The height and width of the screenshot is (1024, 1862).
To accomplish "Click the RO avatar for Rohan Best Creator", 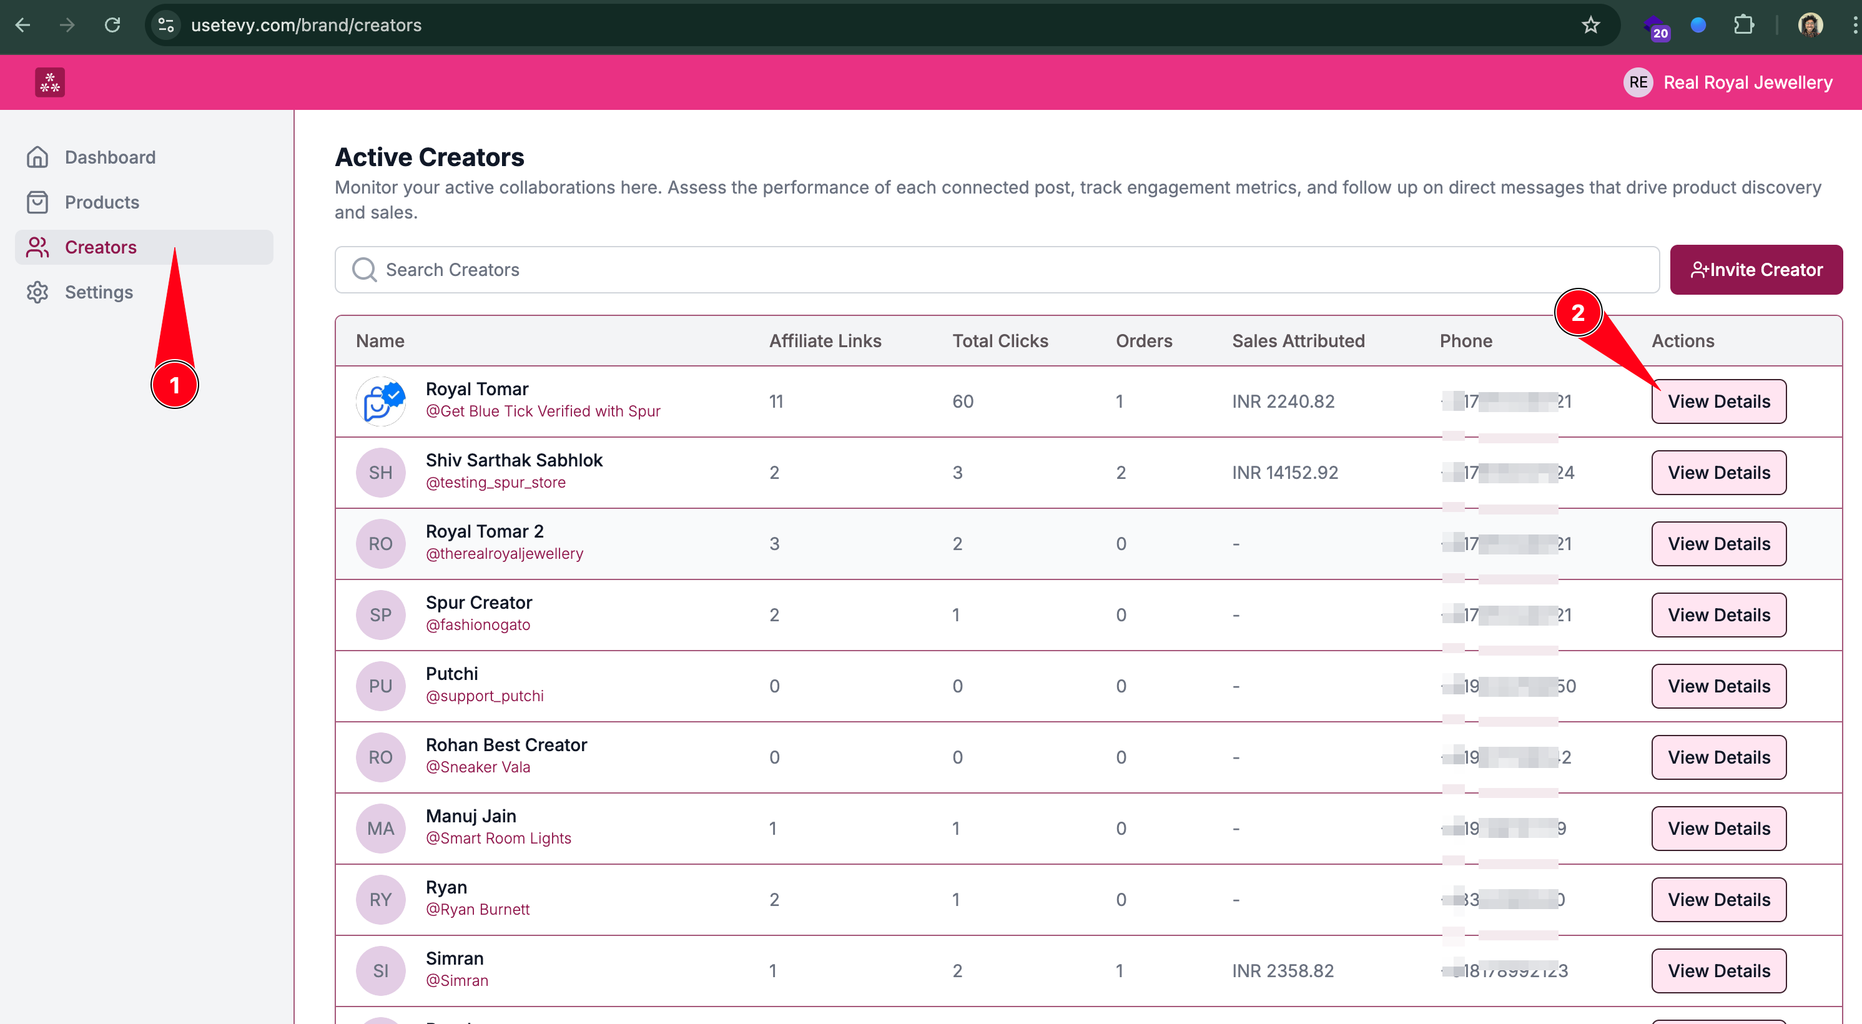I will click(381, 757).
